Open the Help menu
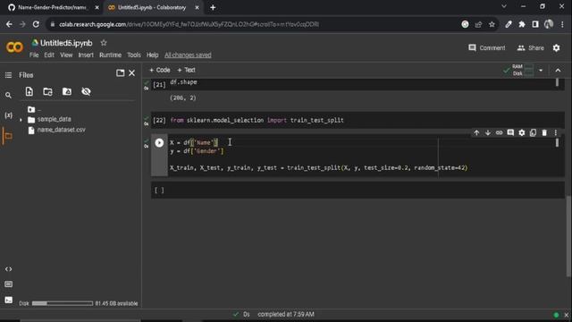The image size is (572, 322). click(x=152, y=55)
